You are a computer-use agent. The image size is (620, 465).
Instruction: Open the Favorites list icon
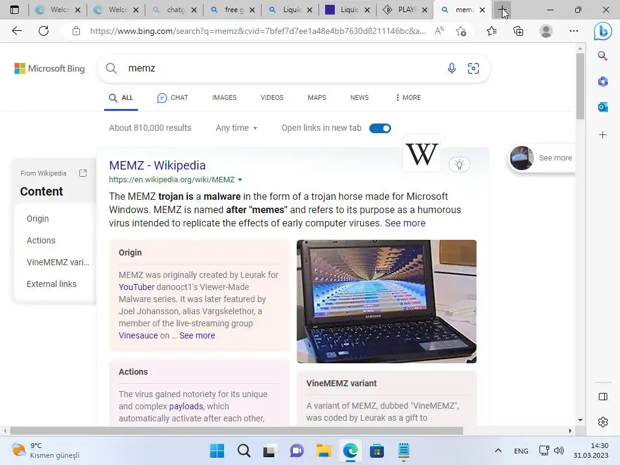pos(492,31)
